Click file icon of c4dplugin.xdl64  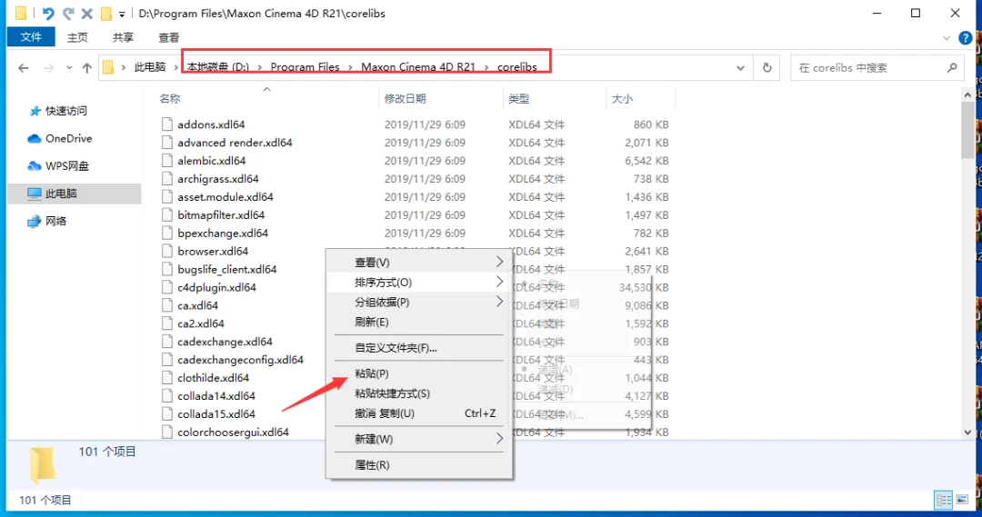coord(166,287)
